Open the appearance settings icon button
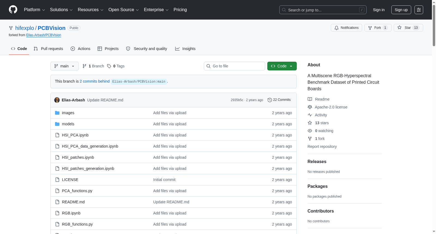This screenshot has width=436, height=234. coord(419,10)
